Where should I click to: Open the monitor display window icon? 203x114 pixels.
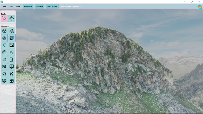tap(11, 67)
